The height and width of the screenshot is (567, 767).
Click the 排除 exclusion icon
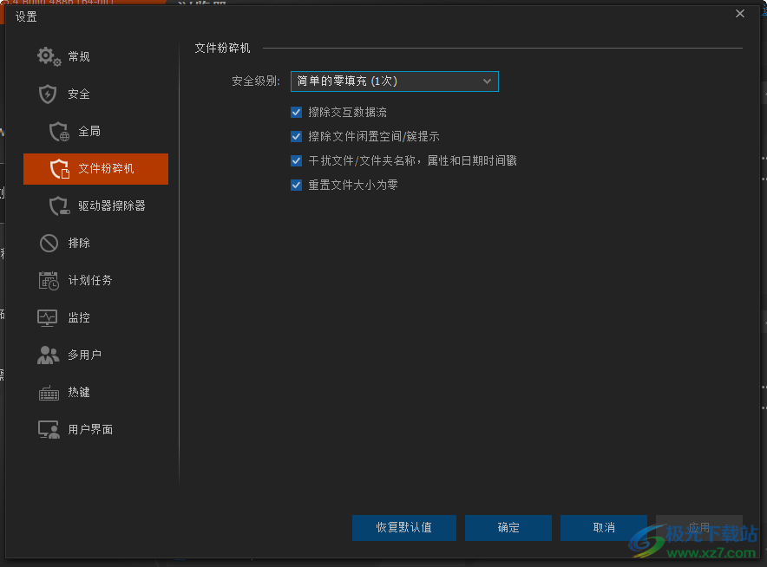coord(47,243)
